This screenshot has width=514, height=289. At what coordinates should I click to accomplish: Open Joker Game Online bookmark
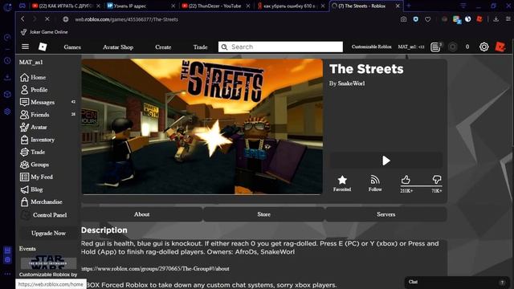(x=44, y=32)
